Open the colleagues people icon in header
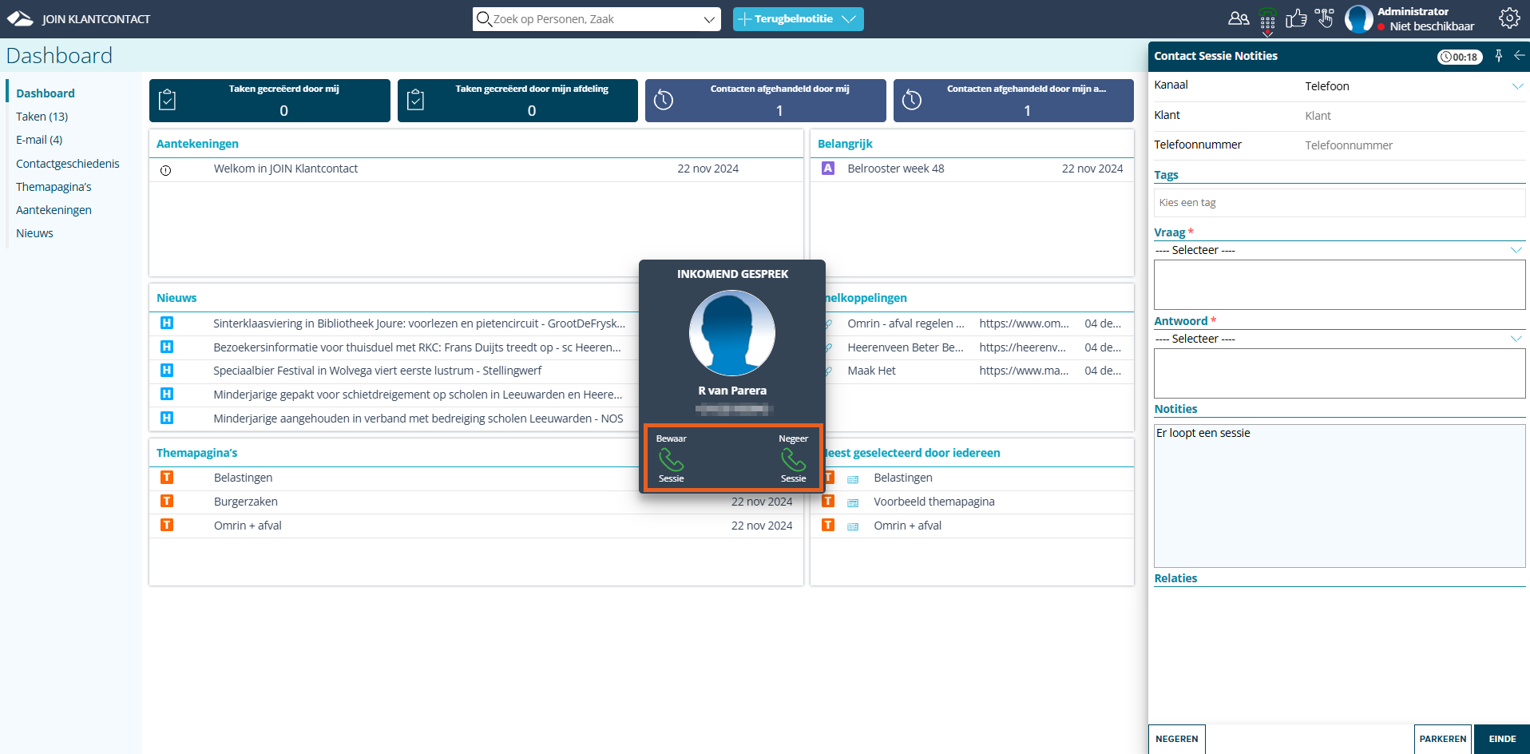The height and width of the screenshot is (754, 1530). tap(1239, 18)
